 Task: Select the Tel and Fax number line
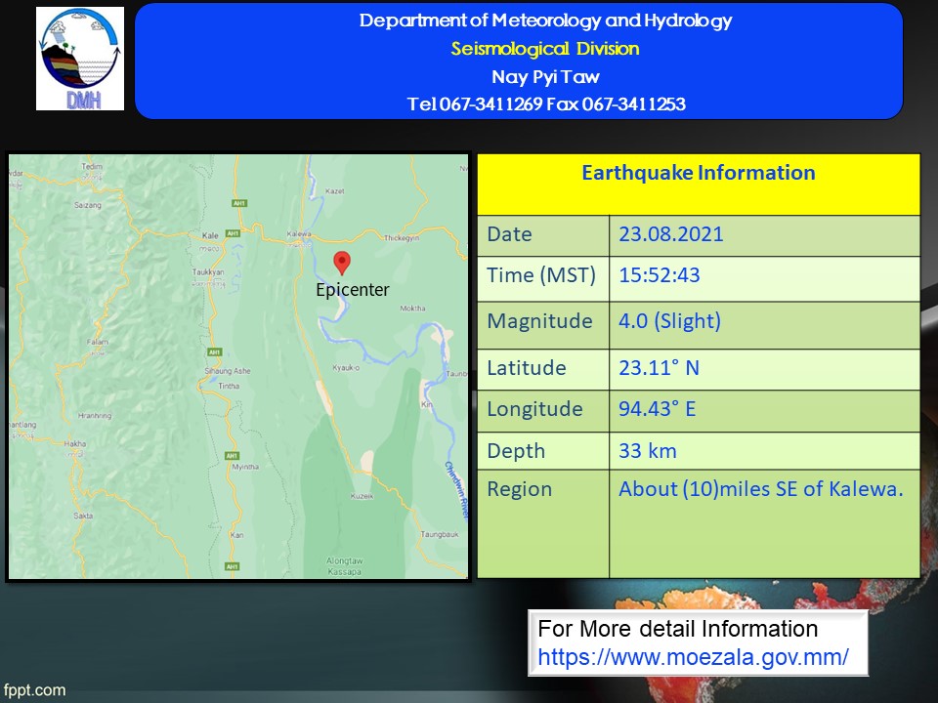pyautogui.click(x=546, y=104)
